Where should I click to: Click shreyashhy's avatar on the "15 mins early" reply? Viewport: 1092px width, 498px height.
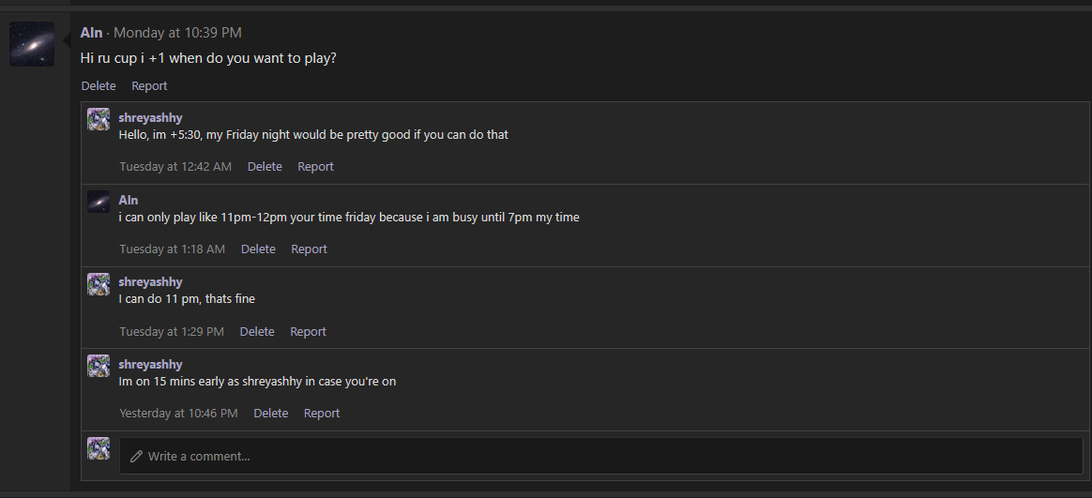(x=99, y=366)
